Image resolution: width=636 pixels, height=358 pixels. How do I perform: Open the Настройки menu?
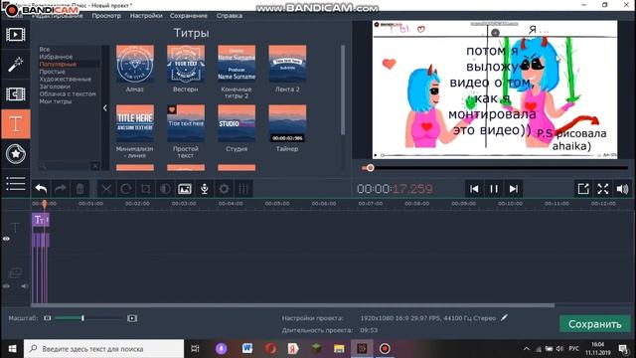(146, 16)
